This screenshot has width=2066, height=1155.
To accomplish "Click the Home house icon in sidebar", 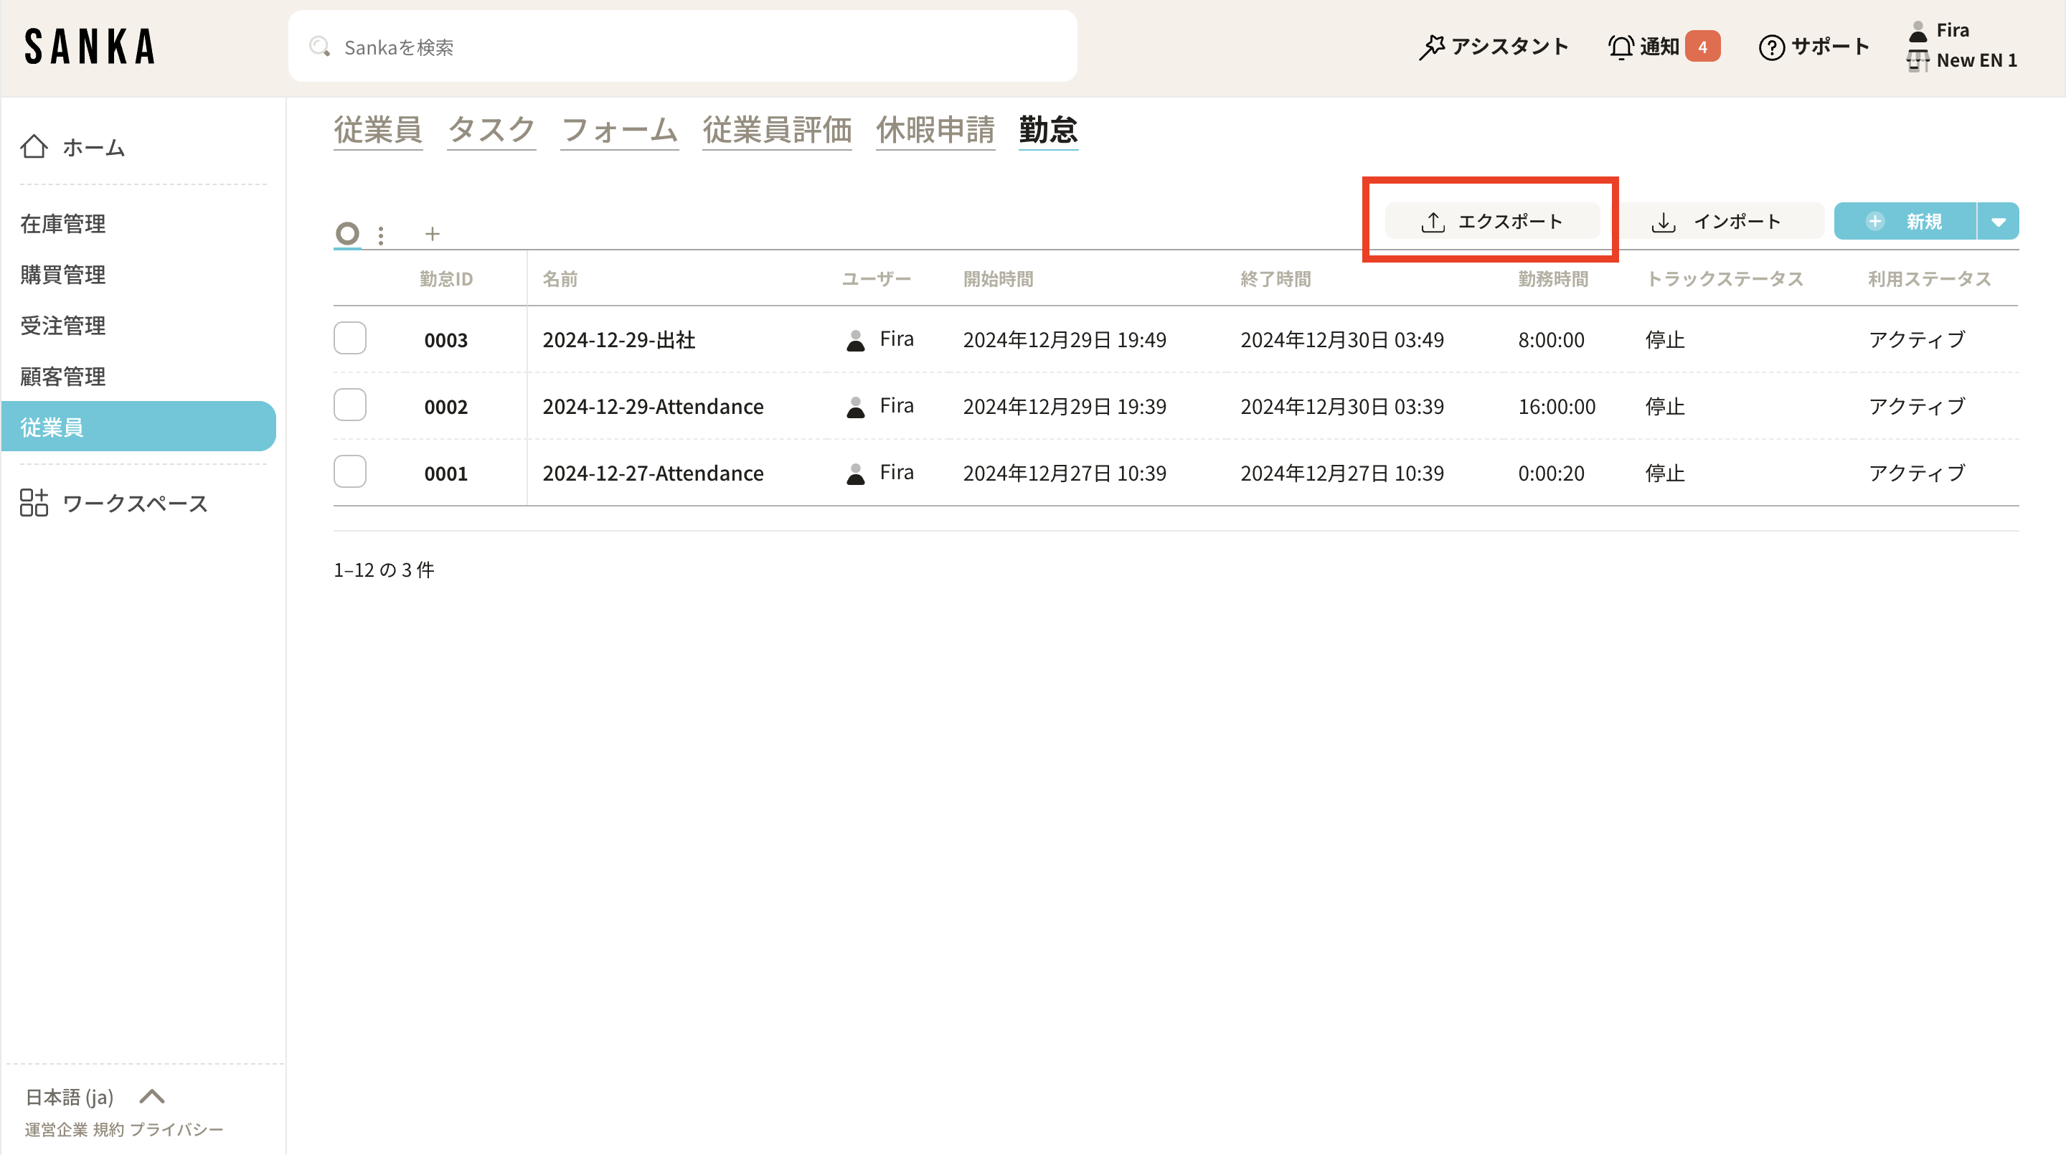I will click(34, 147).
